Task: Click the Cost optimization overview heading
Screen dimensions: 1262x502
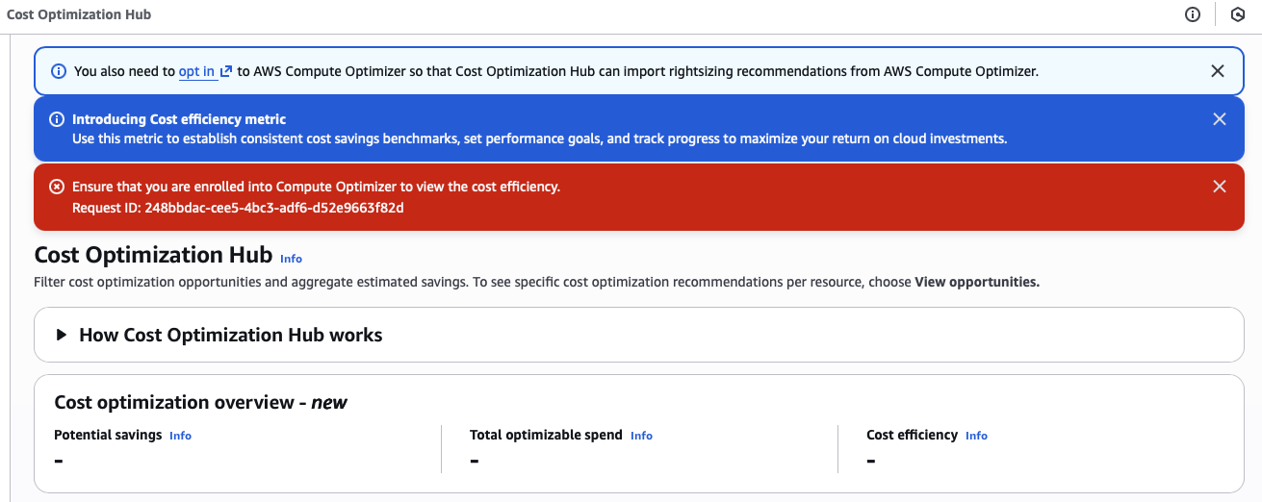Action: click(200, 402)
